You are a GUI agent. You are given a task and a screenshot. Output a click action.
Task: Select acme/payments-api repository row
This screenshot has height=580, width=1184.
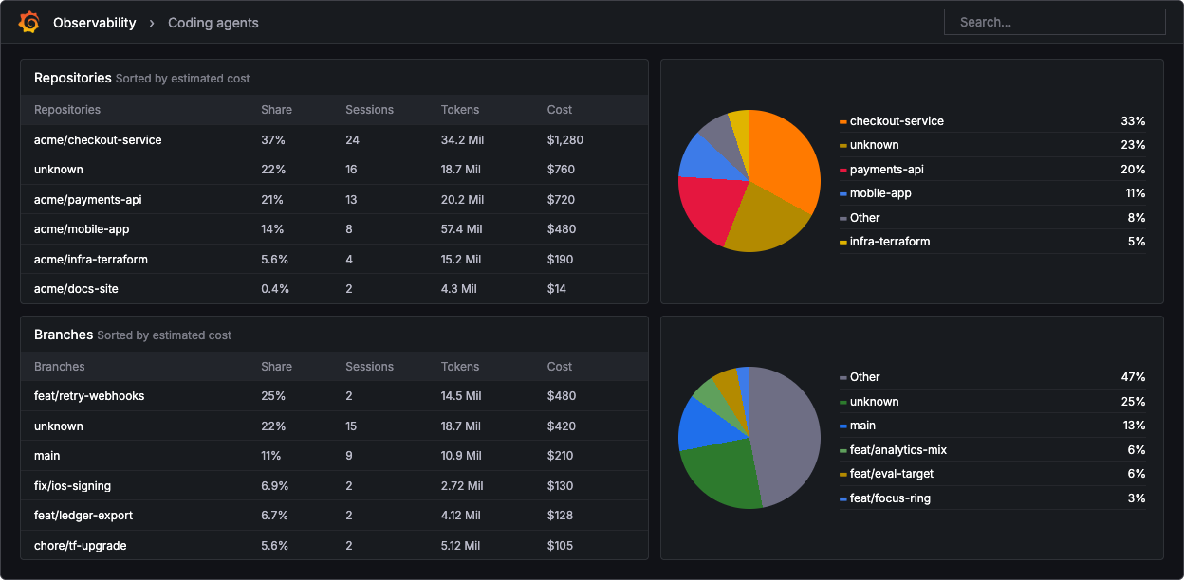(334, 200)
